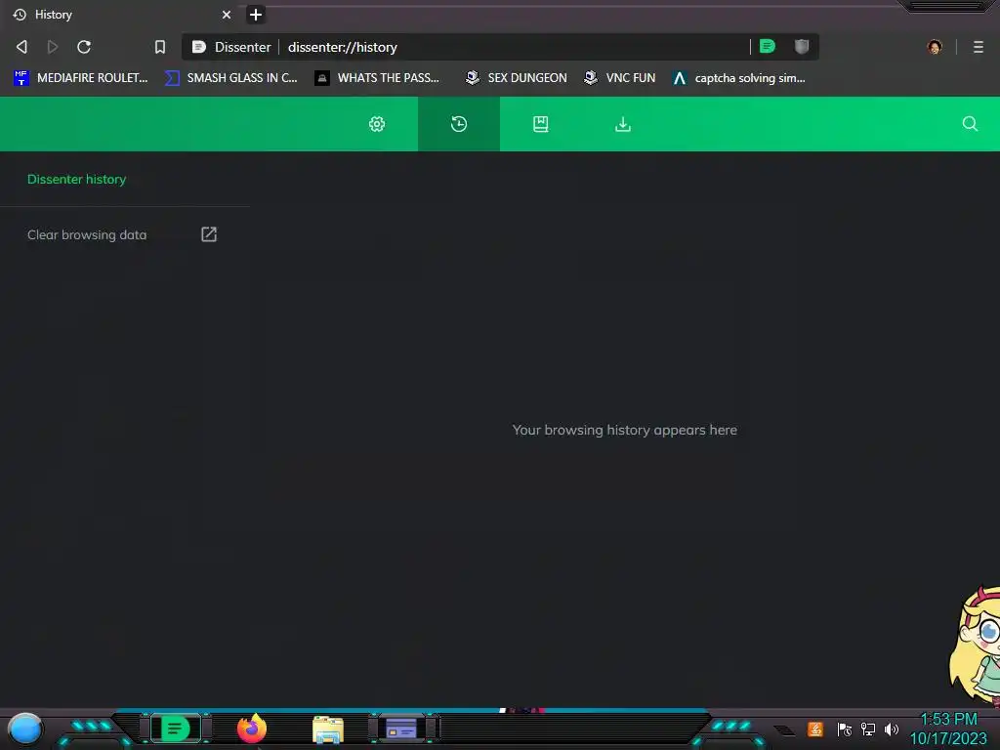Open the Downloads tab icon
This screenshot has height=750, width=1000.
pos(622,124)
